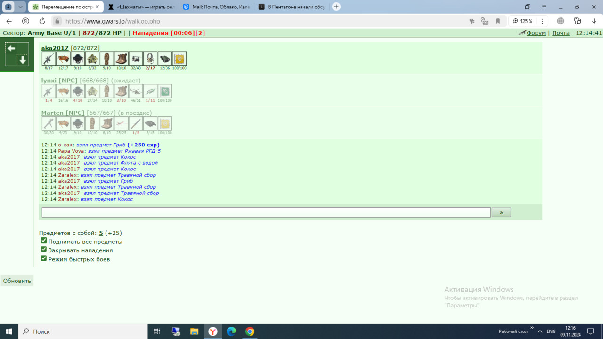This screenshot has height=339, width=603.
Task: Toggle 'Поднимать все предметы' checkbox
Action: coord(44,241)
